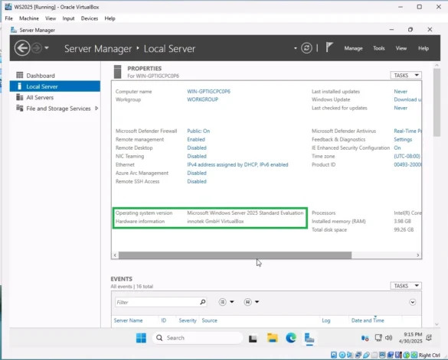This screenshot has width=448, height=360.
Task: Open navigation history dropdown beside the arrows
Action: 47,48
